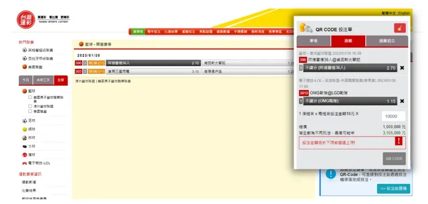Click the bet amount field showing 10000
The image size is (428, 204).
(393, 117)
